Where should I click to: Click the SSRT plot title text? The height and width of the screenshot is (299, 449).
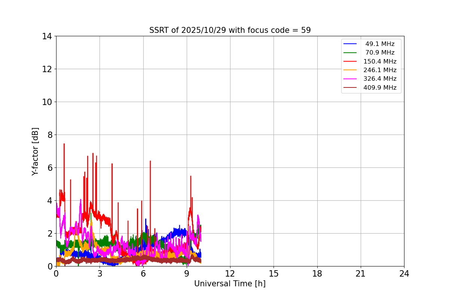230,30
